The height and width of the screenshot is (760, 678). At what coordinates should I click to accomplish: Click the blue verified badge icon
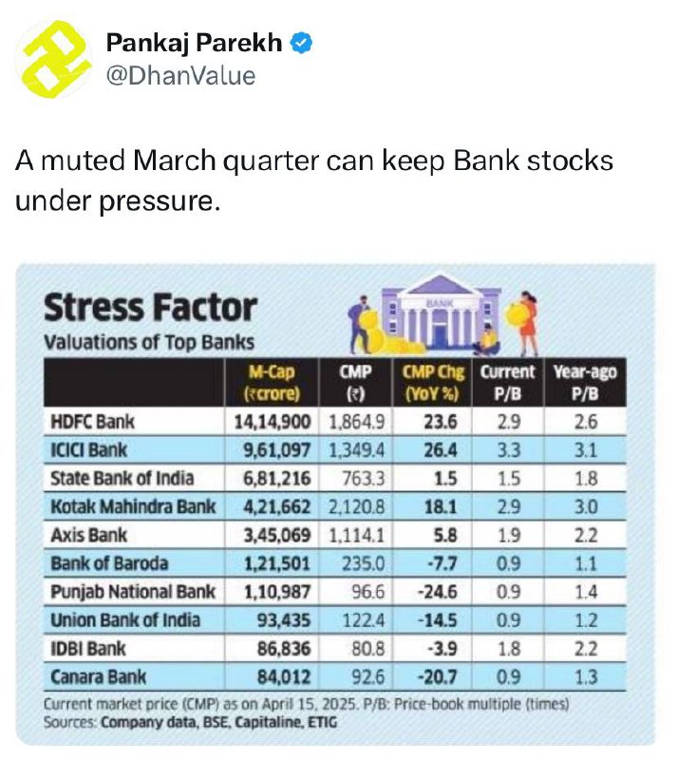301,43
